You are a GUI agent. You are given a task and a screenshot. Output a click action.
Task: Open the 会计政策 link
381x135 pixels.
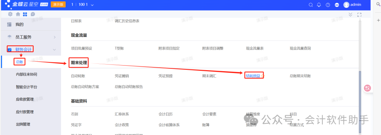[122, 125]
